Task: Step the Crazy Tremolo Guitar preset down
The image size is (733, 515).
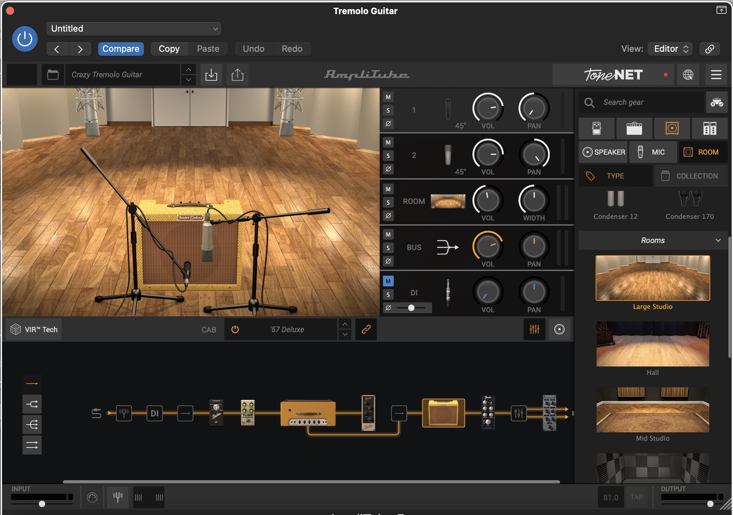Action: tap(189, 80)
